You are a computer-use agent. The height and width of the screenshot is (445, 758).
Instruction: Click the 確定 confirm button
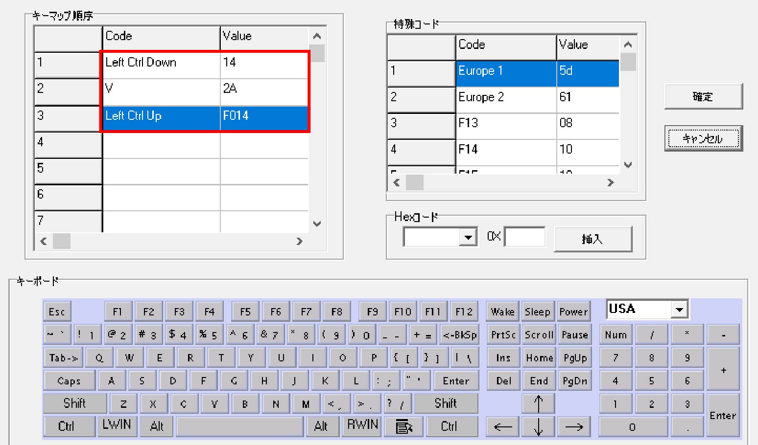tap(703, 96)
